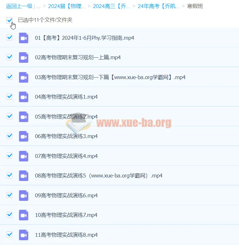The height and width of the screenshot is (246, 239).
Task: Go to the 2024届【物理... breadcrumb folder
Action: [x=67, y=6]
